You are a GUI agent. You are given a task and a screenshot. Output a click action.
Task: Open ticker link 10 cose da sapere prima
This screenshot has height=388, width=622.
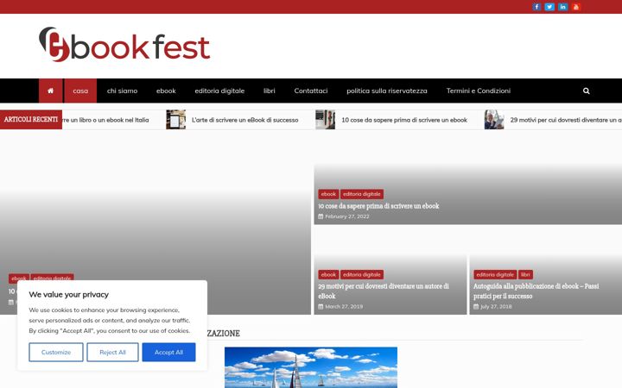404,120
